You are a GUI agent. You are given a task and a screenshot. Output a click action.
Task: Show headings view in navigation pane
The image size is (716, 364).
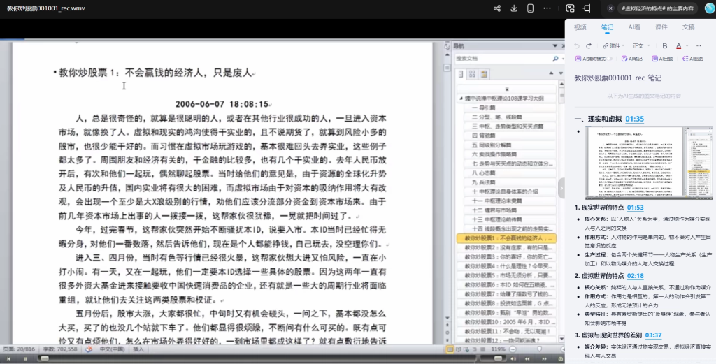[461, 74]
